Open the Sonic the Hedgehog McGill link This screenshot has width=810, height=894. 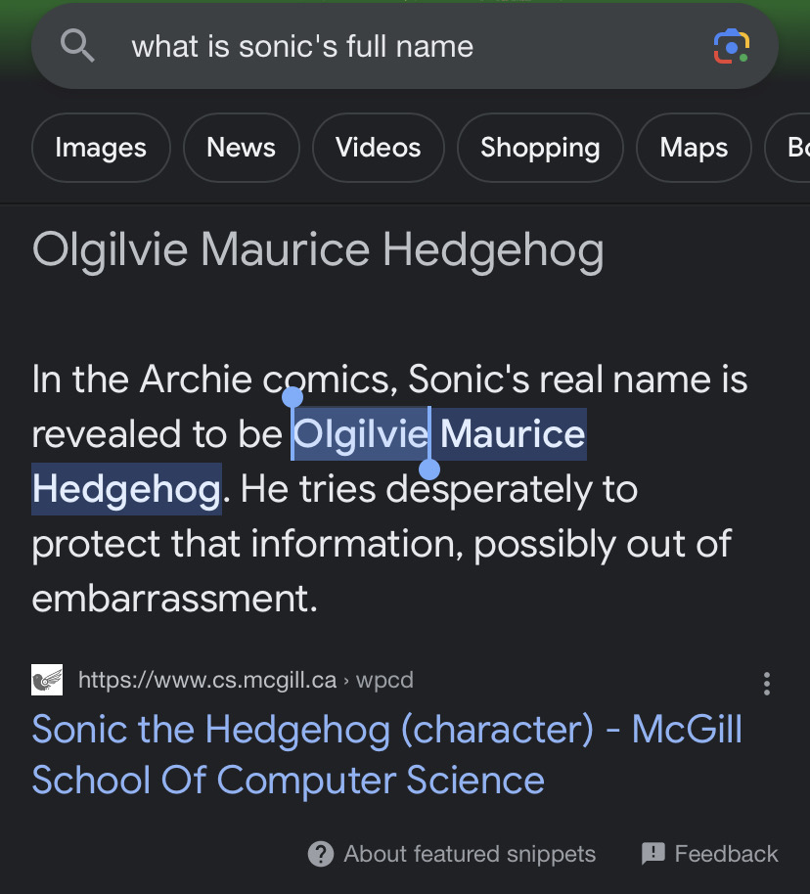[386, 754]
